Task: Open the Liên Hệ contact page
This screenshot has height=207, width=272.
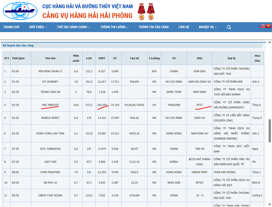Action: pyautogui.click(x=184, y=27)
